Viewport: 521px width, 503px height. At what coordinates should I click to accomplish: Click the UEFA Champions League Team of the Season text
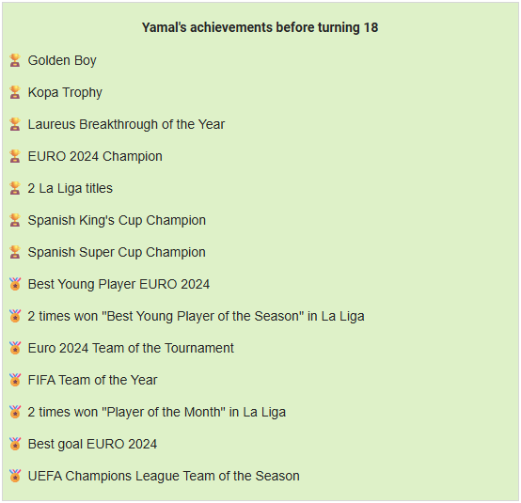click(x=164, y=476)
